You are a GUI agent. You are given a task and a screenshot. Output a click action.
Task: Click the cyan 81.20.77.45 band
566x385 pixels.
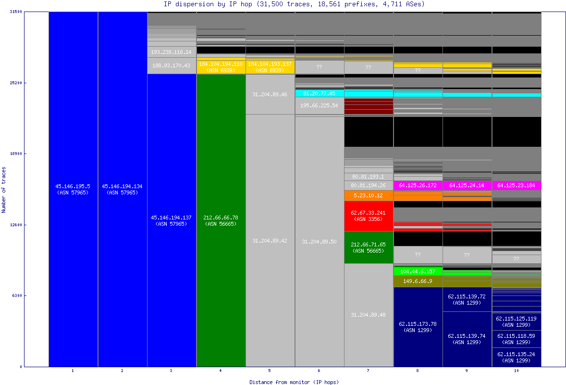coord(319,93)
